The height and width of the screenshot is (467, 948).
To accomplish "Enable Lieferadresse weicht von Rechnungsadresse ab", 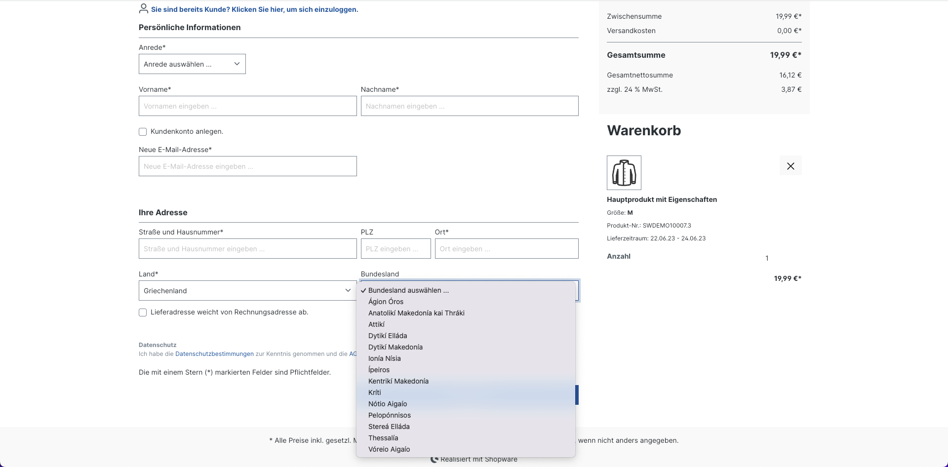I will [x=143, y=312].
